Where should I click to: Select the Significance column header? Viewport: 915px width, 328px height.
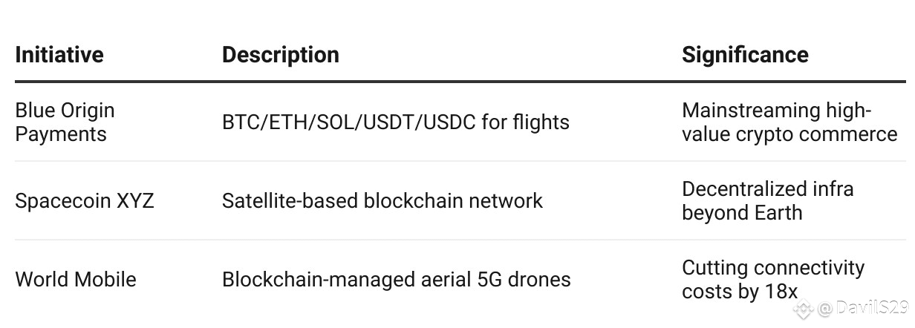point(746,55)
